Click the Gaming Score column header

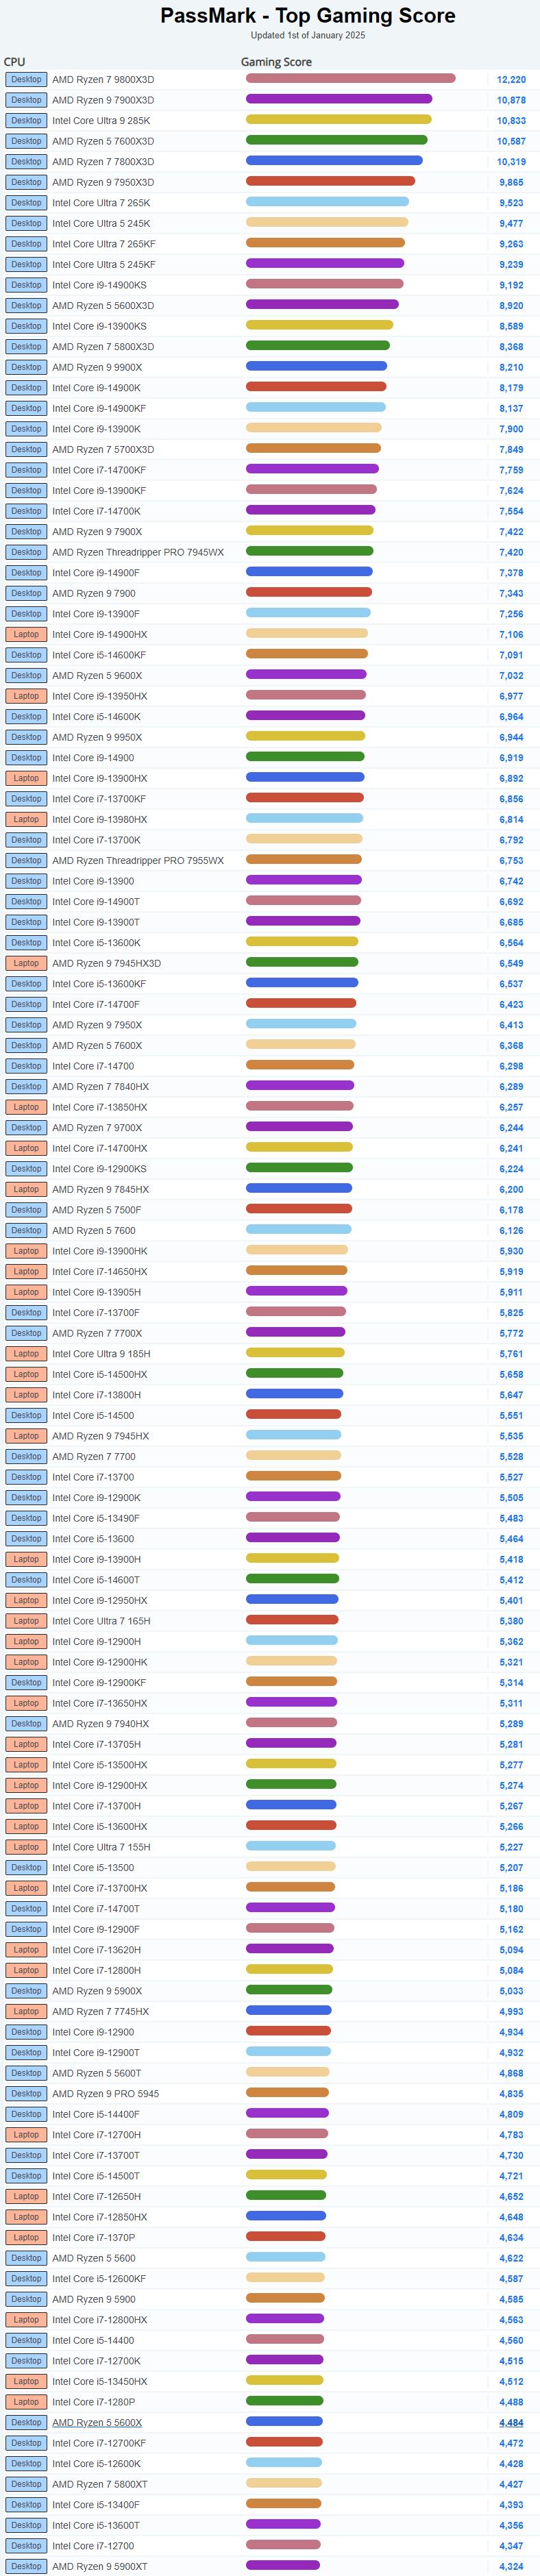276,62
